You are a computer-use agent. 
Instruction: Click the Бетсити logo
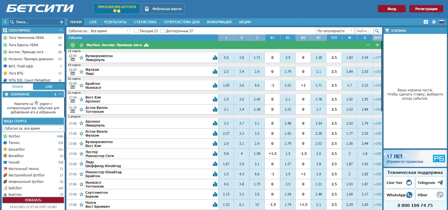pyautogui.click(x=40, y=8)
